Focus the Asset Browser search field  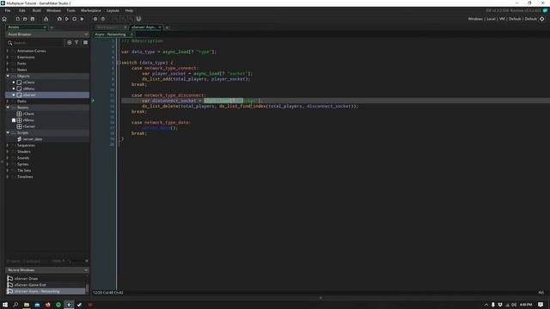coord(38,43)
